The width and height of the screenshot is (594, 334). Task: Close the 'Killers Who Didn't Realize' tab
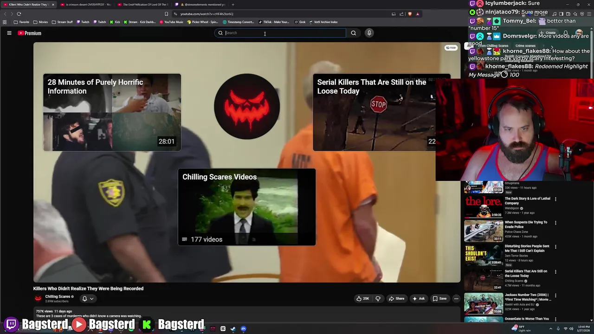coord(53,5)
